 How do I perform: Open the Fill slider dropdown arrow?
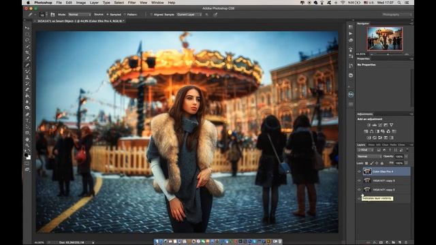(x=406, y=163)
